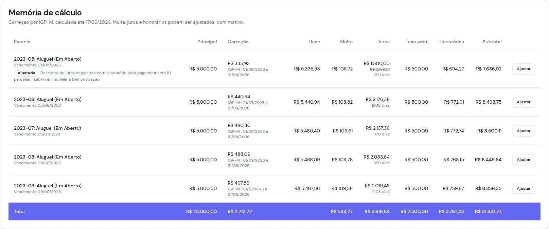Click the struck-through juros value R$ 2.189,51
The height and width of the screenshot is (229, 549).
click(379, 69)
